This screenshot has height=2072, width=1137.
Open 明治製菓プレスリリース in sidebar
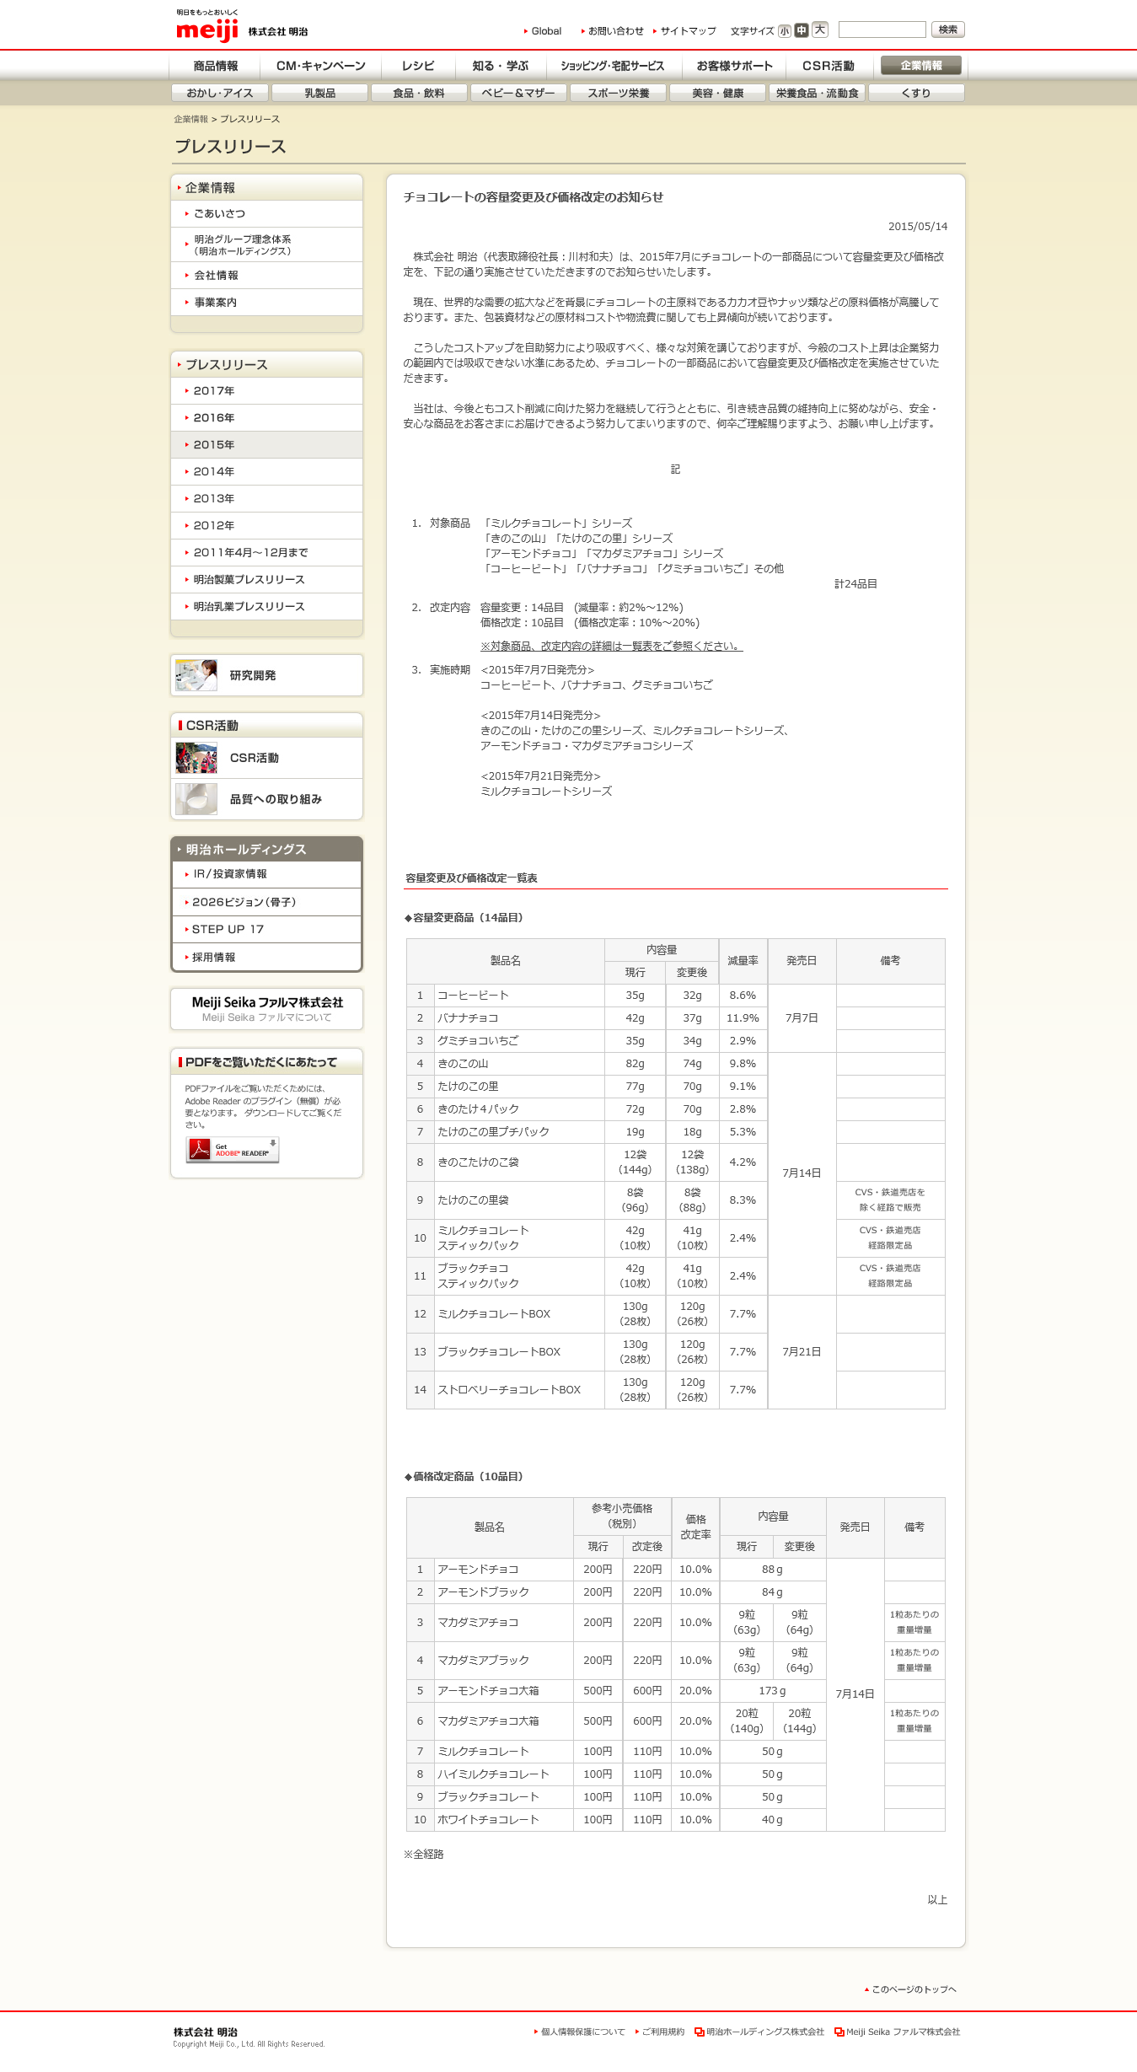(x=249, y=580)
